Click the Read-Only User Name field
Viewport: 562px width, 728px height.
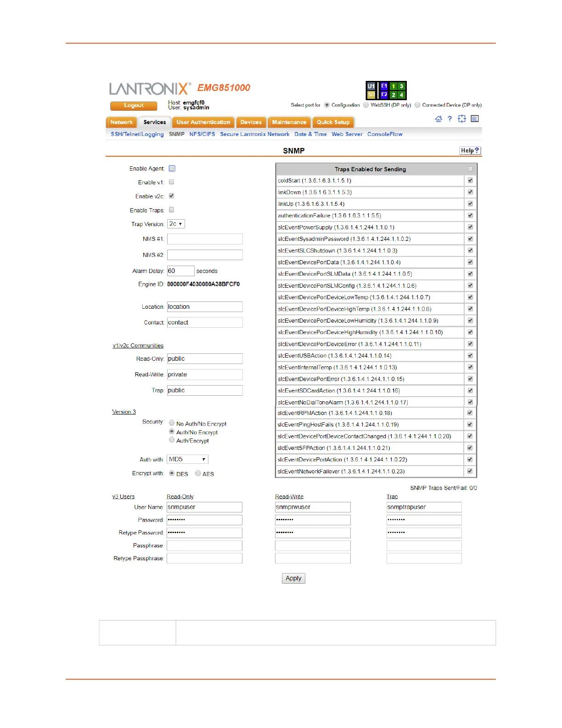[204, 507]
